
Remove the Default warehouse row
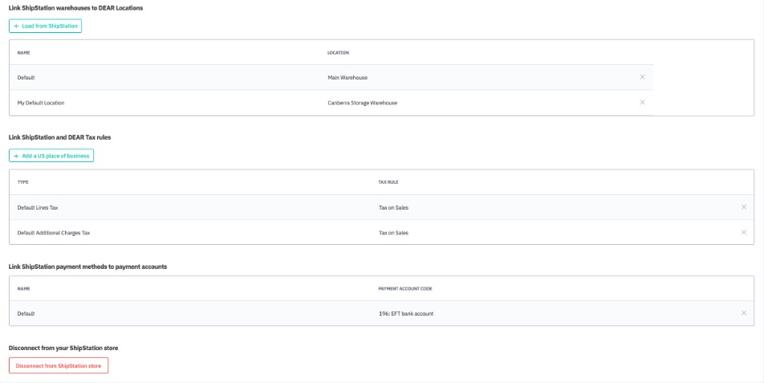pos(642,77)
